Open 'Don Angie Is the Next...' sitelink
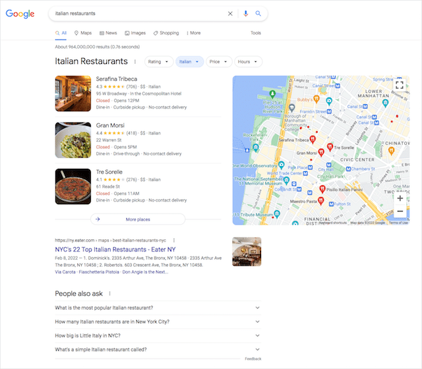The width and height of the screenshot is (422, 369). click(145, 272)
